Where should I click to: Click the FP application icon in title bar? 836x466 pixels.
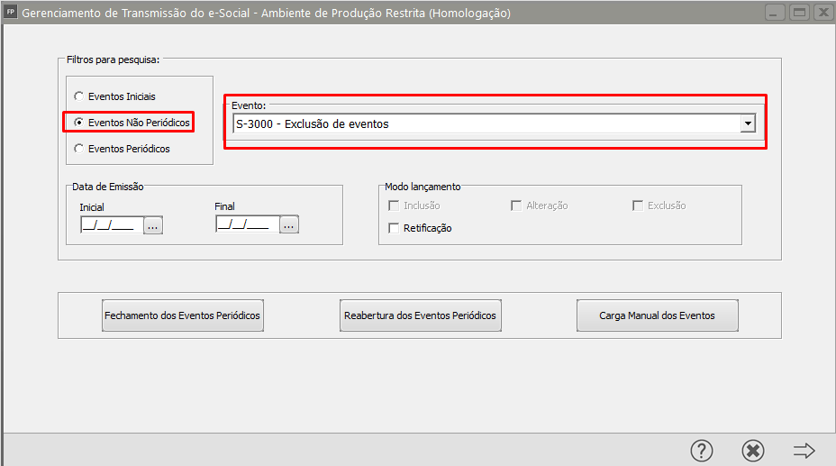[x=11, y=14]
